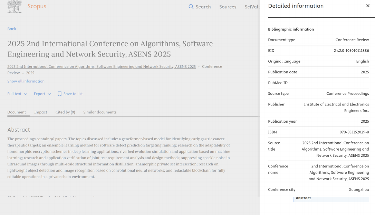Select the Abstract item in side panel
375x215 pixels.
click(303, 198)
